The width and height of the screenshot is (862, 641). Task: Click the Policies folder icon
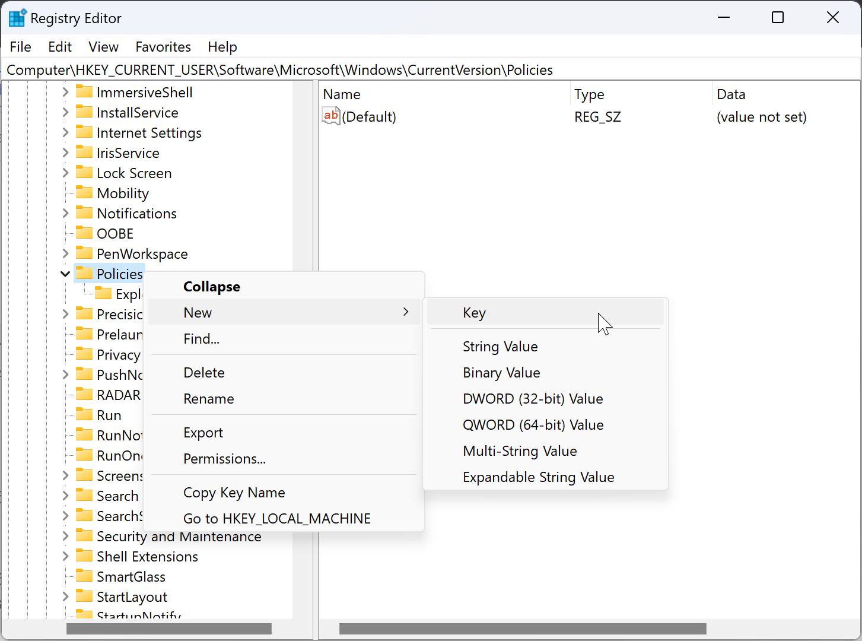84,274
